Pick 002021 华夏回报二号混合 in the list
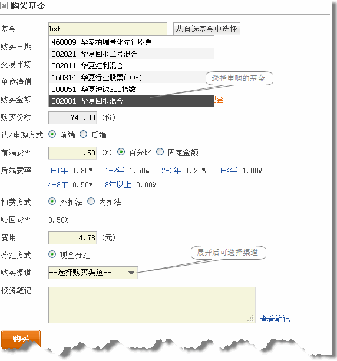This screenshot has width=337, height=361. click(x=131, y=54)
